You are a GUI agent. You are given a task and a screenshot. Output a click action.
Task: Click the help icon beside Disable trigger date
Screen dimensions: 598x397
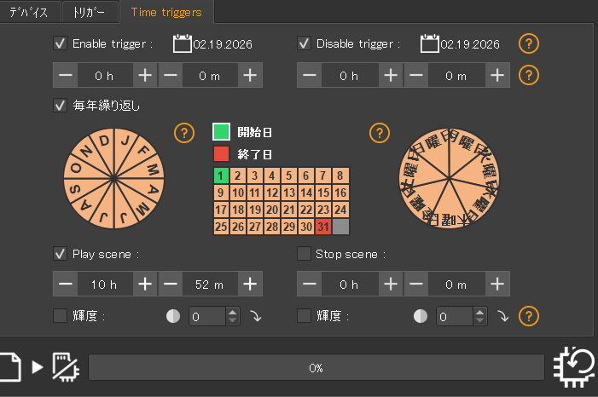pos(530,43)
